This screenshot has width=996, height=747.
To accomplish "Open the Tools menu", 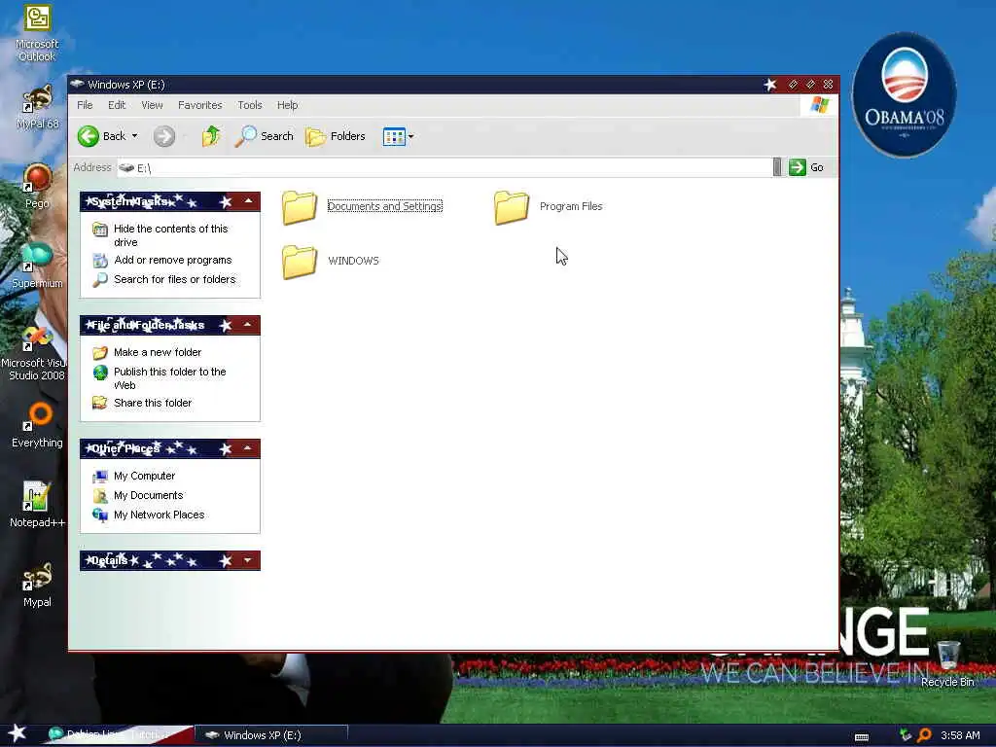I will point(250,105).
